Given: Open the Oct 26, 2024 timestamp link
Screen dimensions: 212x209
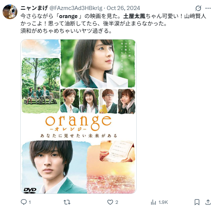Looking at the screenshot, I should 123,8.
